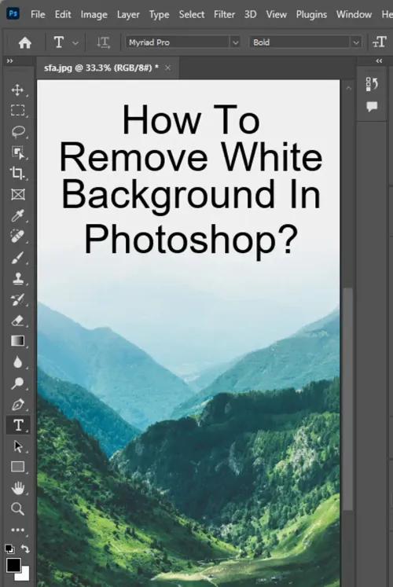The height and width of the screenshot is (587, 393).
Task: Click the scroll up arrow of canvas
Action: point(348,88)
